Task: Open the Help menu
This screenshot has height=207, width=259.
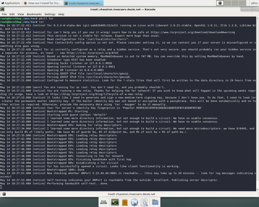Action: (61, 14)
